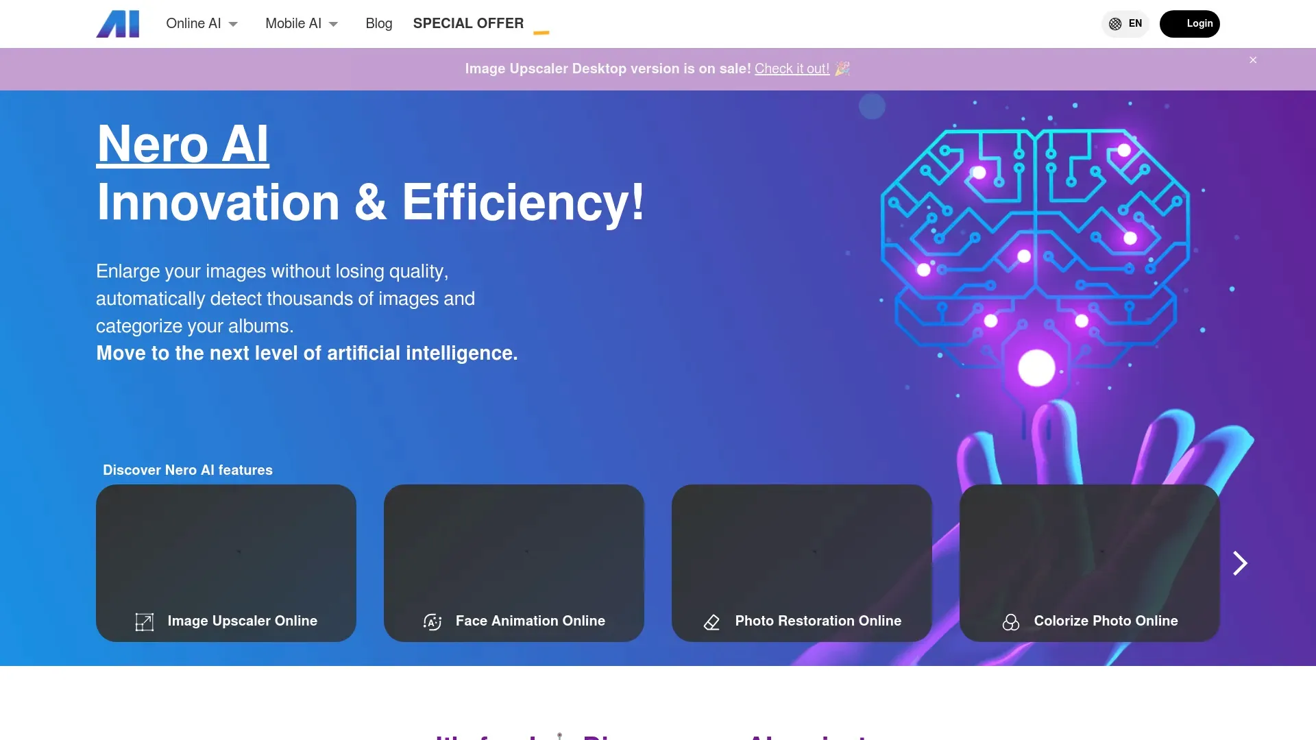Follow the 'Check it out!' banner link
This screenshot has height=740, width=1316.
tap(792, 69)
